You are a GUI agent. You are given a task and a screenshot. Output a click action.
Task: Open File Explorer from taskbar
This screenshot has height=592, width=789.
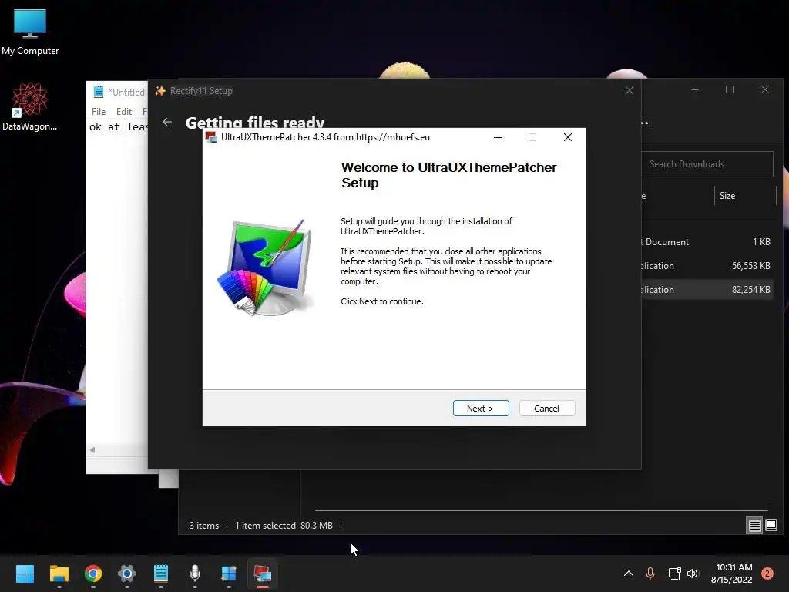(59, 573)
